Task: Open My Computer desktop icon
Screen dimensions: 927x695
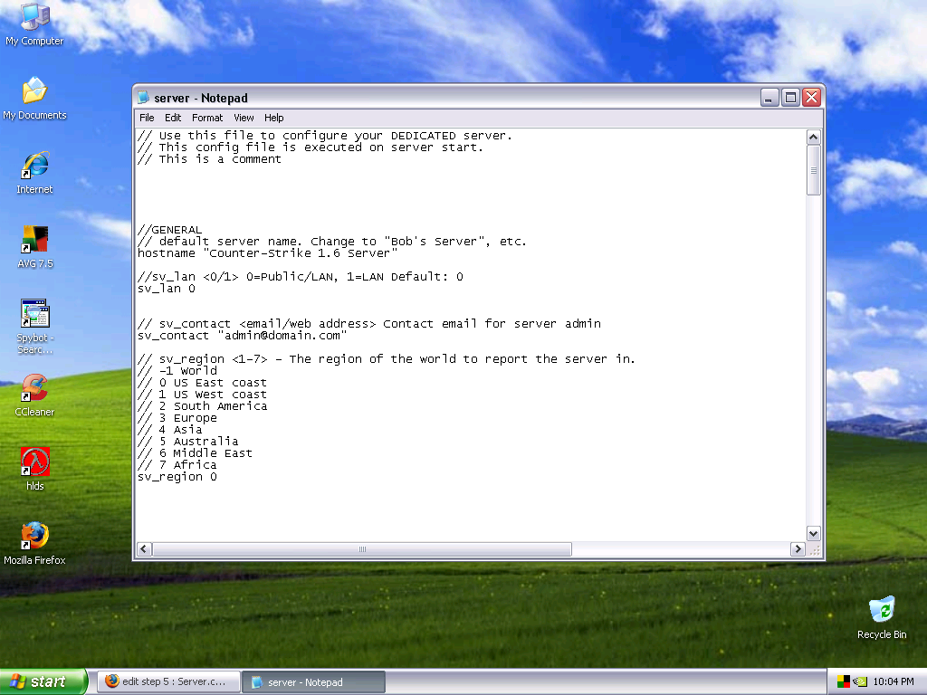Action: click(34, 24)
